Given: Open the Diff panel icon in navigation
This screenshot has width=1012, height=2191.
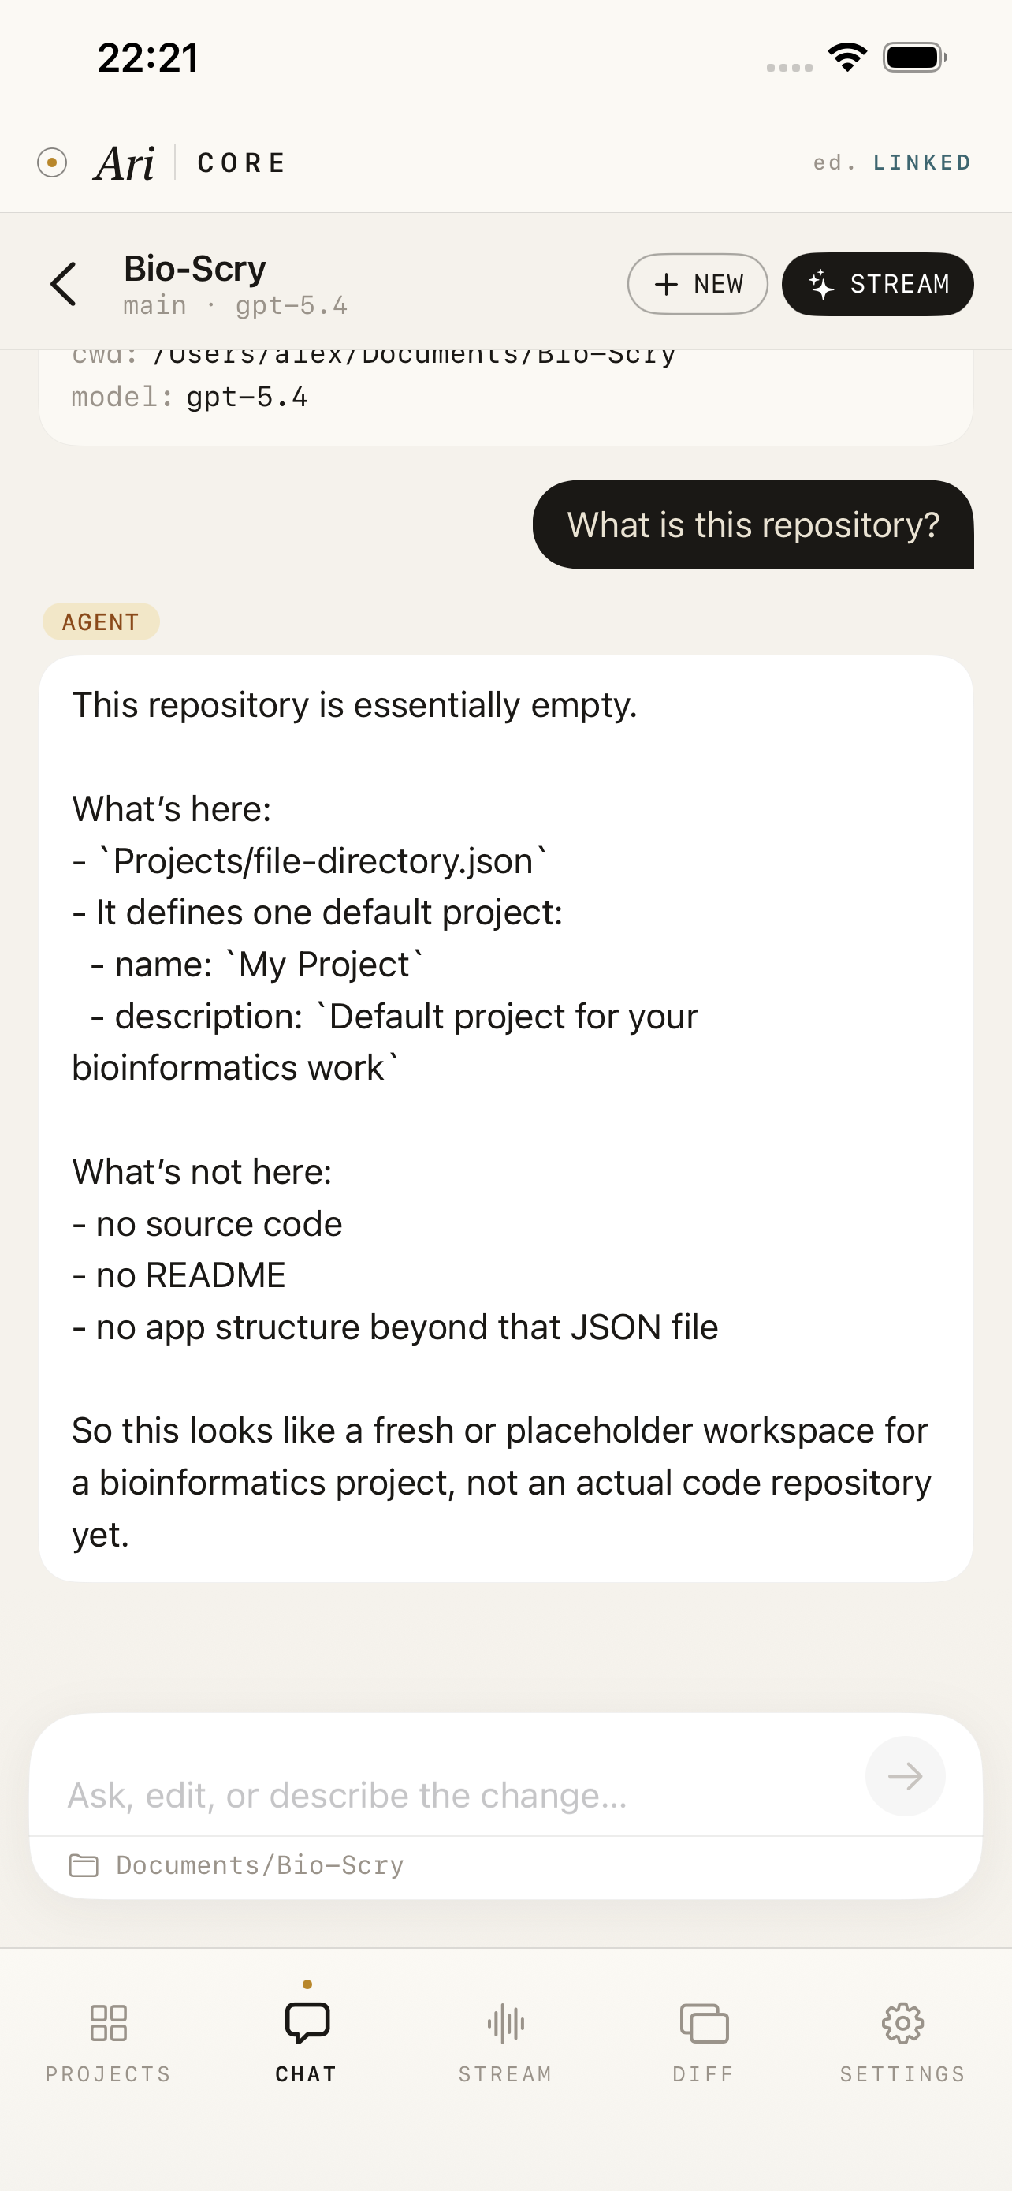Looking at the screenshot, I should 704,2025.
